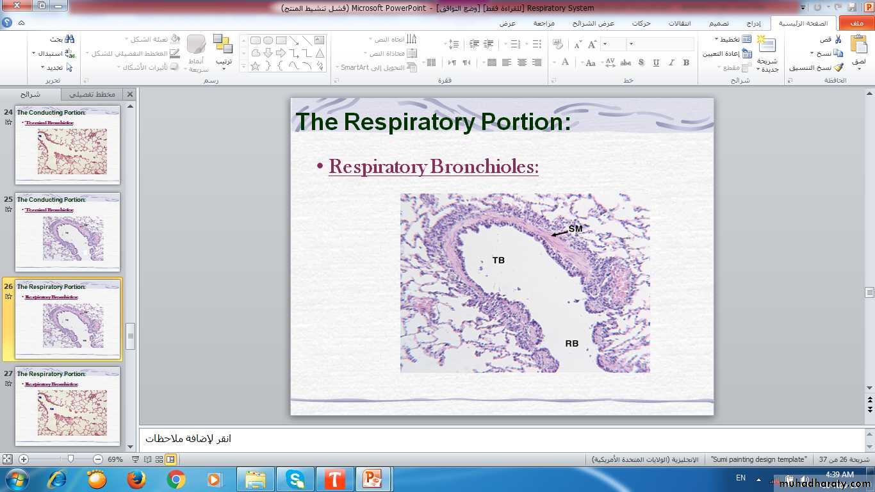Open the slide Layout dropdown

click(x=730, y=40)
